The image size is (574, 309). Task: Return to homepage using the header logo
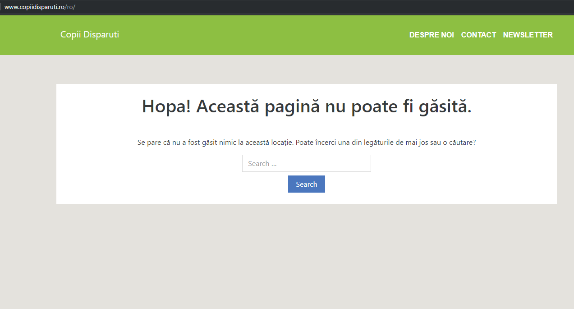(89, 34)
